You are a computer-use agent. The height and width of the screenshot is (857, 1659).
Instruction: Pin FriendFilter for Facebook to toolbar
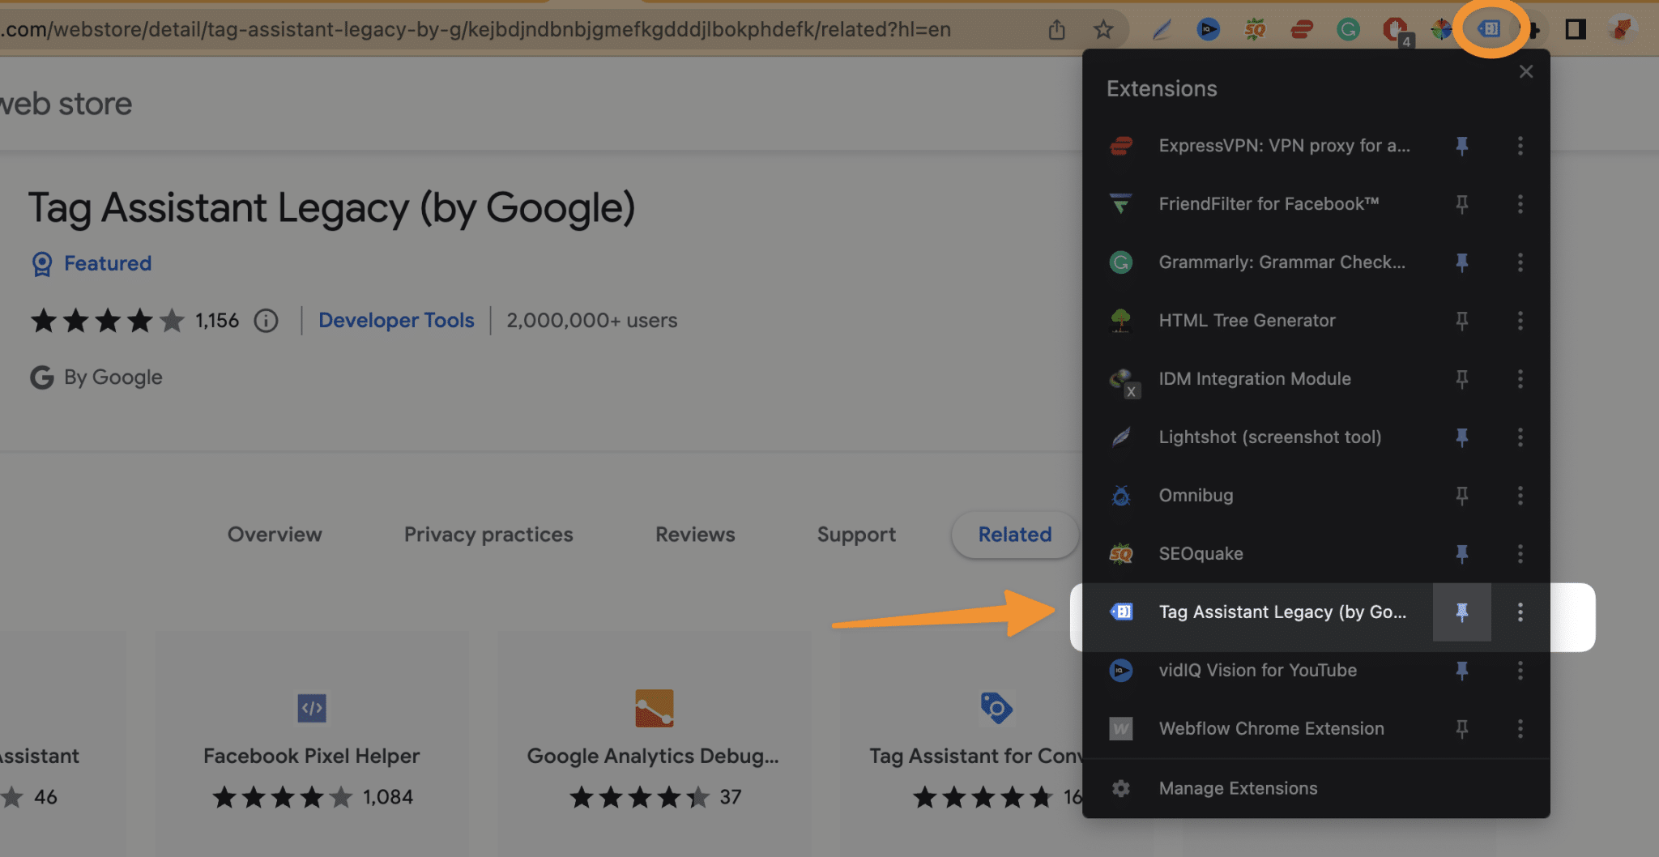(1462, 204)
